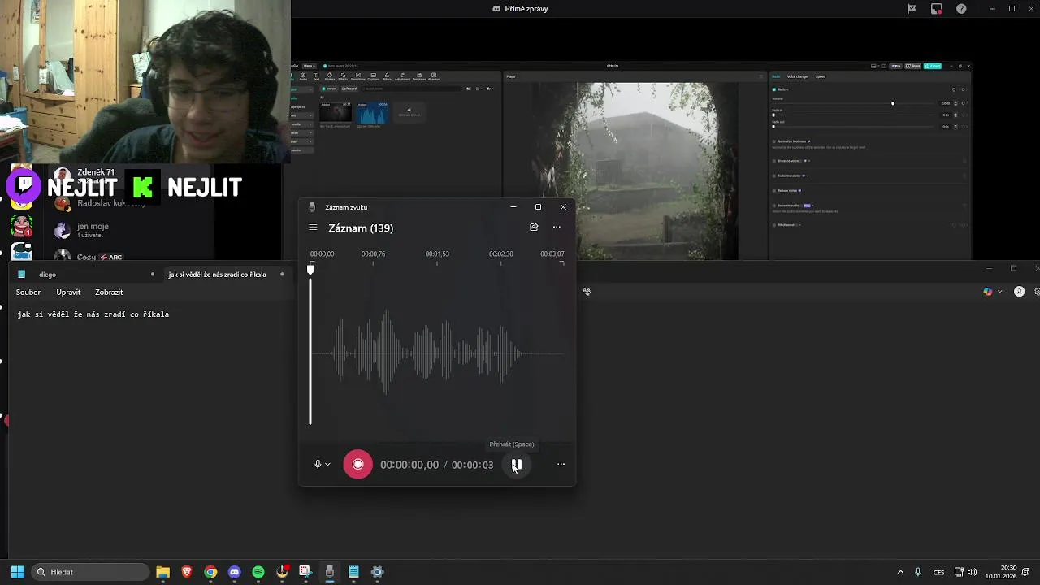Start a new recording with the red button
This screenshot has width=1040, height=585.
pos(357,464)
